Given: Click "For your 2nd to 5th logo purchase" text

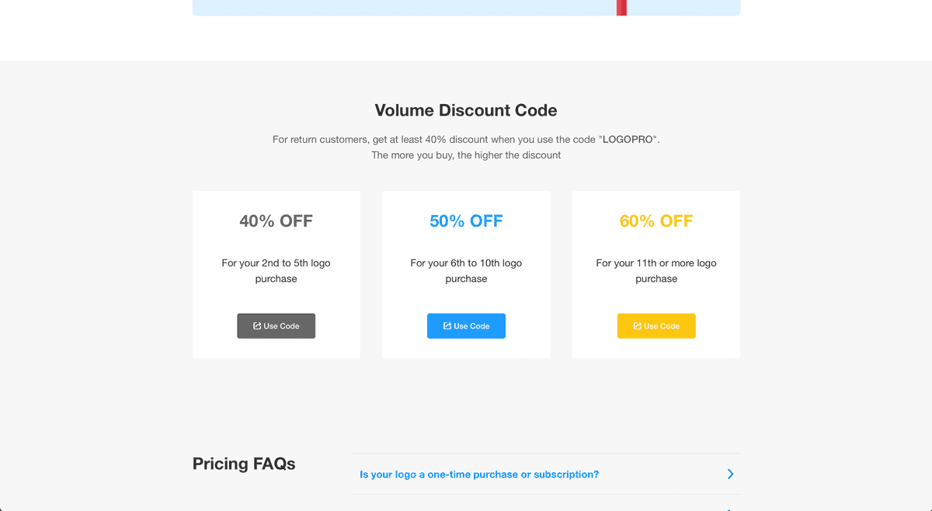Looking at the screenshot, I should pos(276,271).
